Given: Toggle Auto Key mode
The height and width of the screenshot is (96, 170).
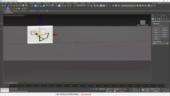Looking at the screenshot, I should (x=147, y=89).
